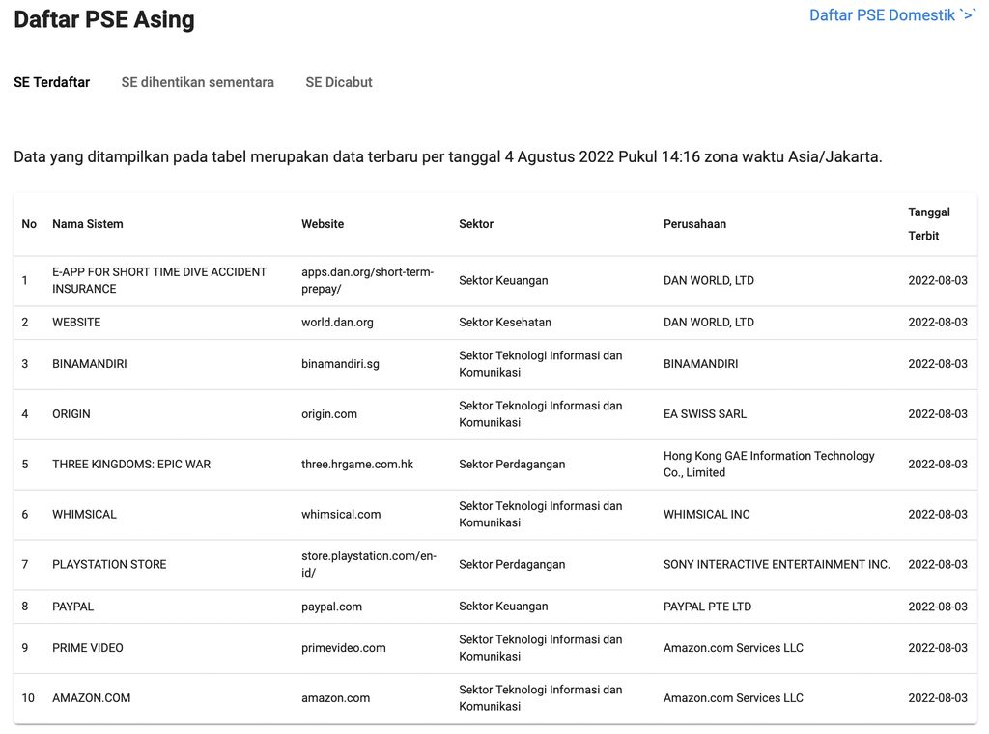The image size is (989, 734).
Task: Click DAN WORLD, LTD in WEBSITE row
Action: tap(708, 323)
